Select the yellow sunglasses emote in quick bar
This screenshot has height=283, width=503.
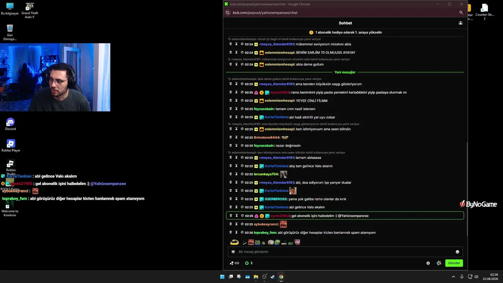235,242
